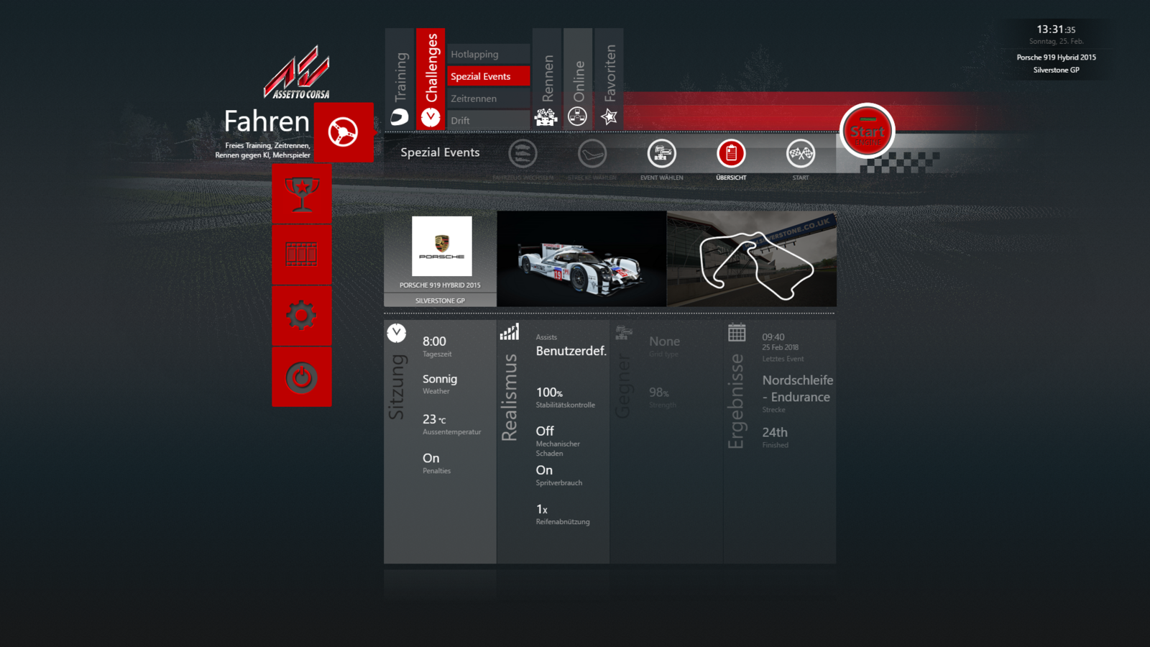Click the 13:31 clock at top right
1150x647 pixels.
pyautogui.click(x=1056, y=29)
